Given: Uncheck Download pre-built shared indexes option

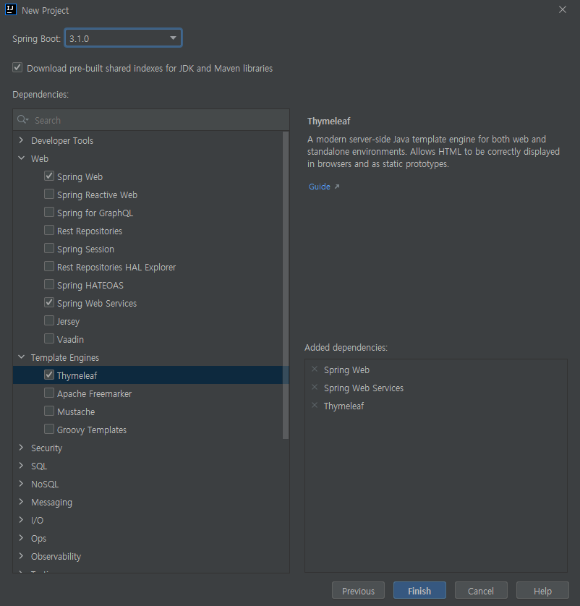Looking at the screenshot, I should pyautogui.click(x=17, y=68).
